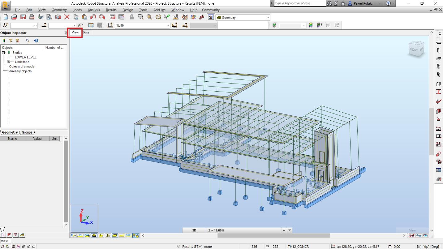
Task: Click the Zoom window magnifier icon
Action: tap(141, 17)
